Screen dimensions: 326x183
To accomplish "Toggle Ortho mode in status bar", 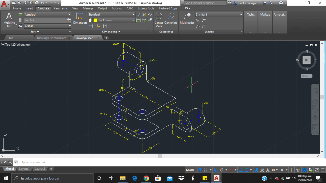I will pos(216,170).
